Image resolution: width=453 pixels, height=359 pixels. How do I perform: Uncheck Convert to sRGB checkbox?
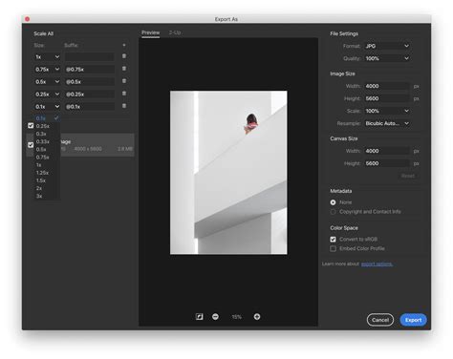(334, 240)
